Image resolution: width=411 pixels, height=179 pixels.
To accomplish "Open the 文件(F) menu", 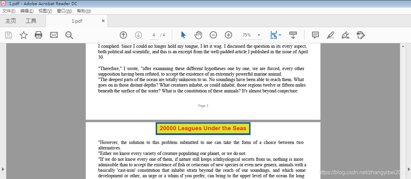I will click(x=9, y=11).
